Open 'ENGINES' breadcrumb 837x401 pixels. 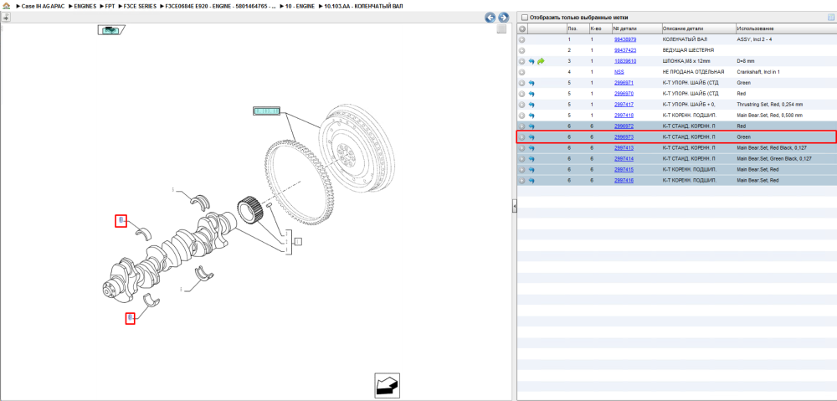pyautogui.click(x=85, y=6)
